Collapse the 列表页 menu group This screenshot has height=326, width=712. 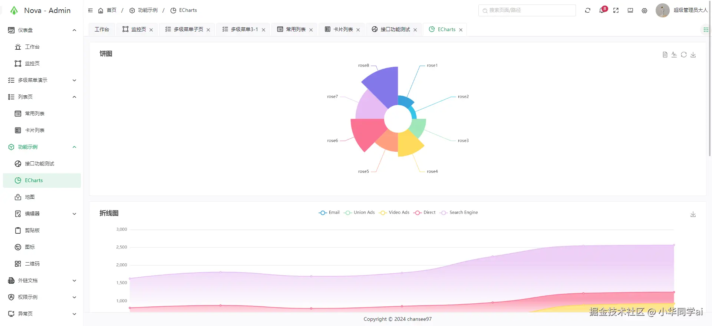pos(42,97)
